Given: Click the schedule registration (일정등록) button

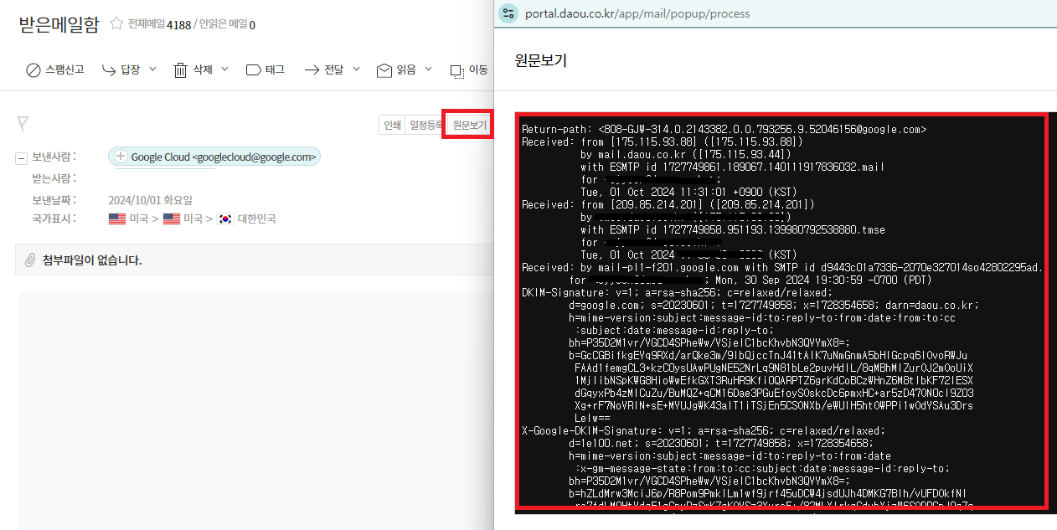Looking at the screenshot, I should click(425, 125).
